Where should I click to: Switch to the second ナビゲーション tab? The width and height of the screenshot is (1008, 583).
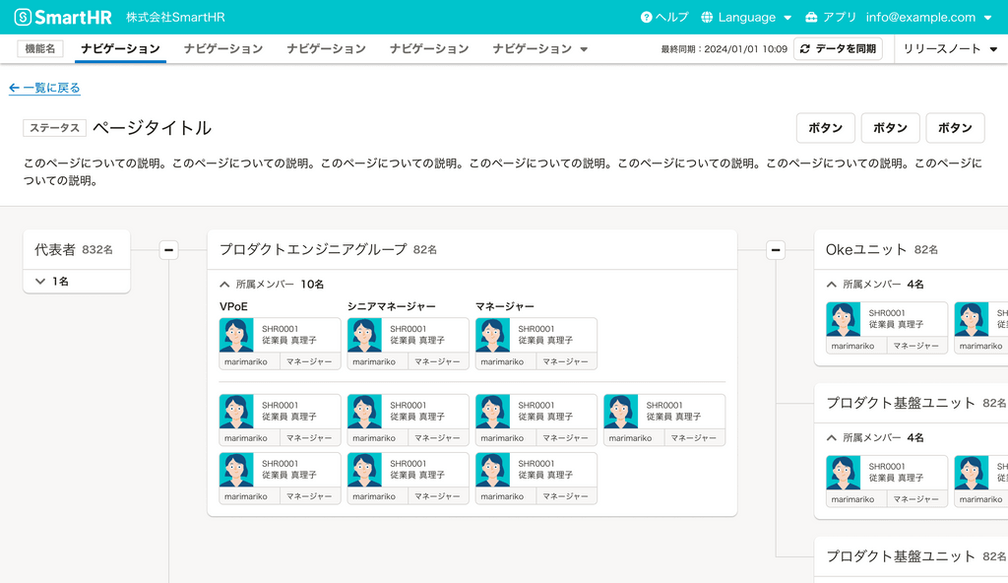pyautogui.click(x=222, y=47)
